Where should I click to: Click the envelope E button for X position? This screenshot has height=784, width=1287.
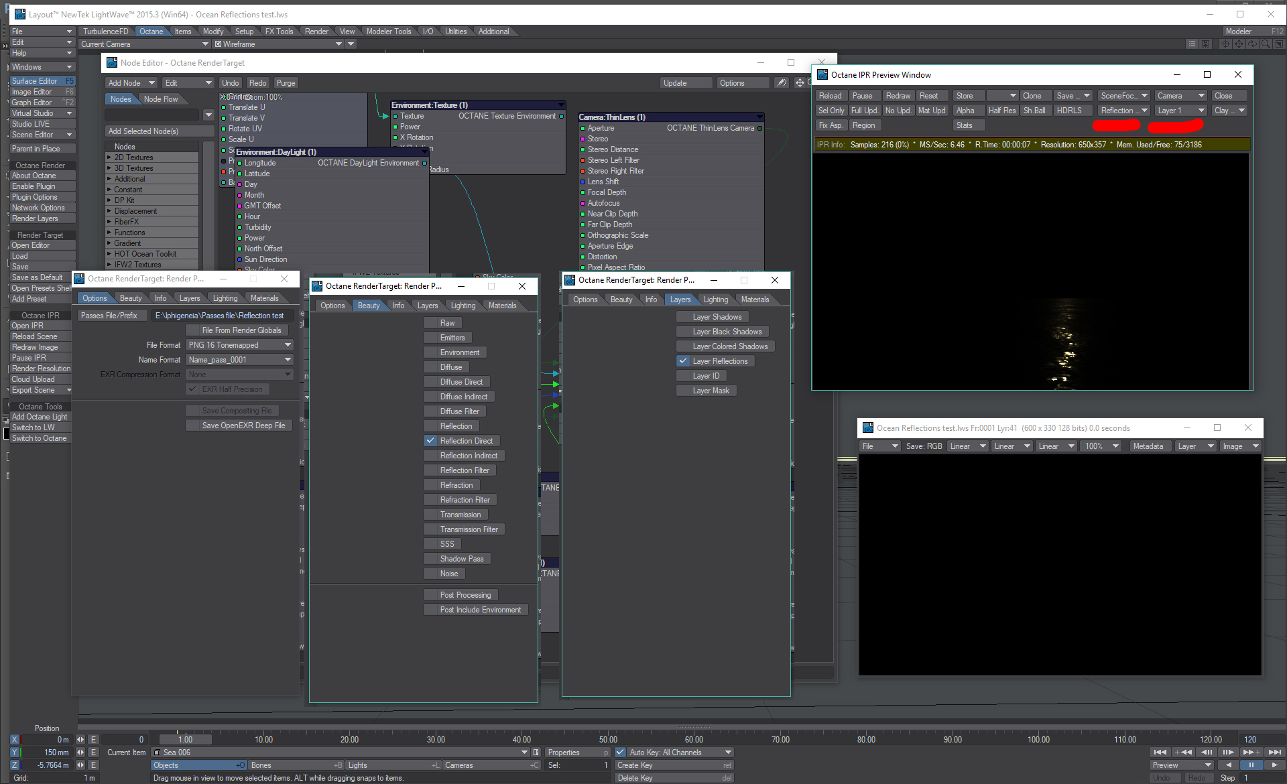click(x=94, y=740)
